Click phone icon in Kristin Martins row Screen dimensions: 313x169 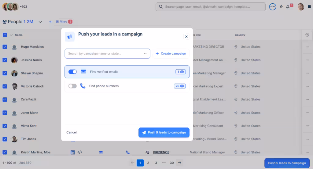(x=128, y=152)
